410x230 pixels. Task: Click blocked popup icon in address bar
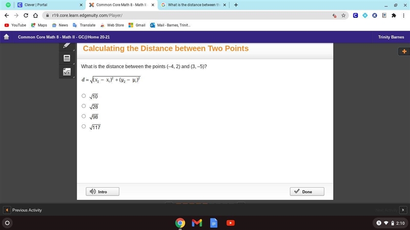tap(334, 16)
